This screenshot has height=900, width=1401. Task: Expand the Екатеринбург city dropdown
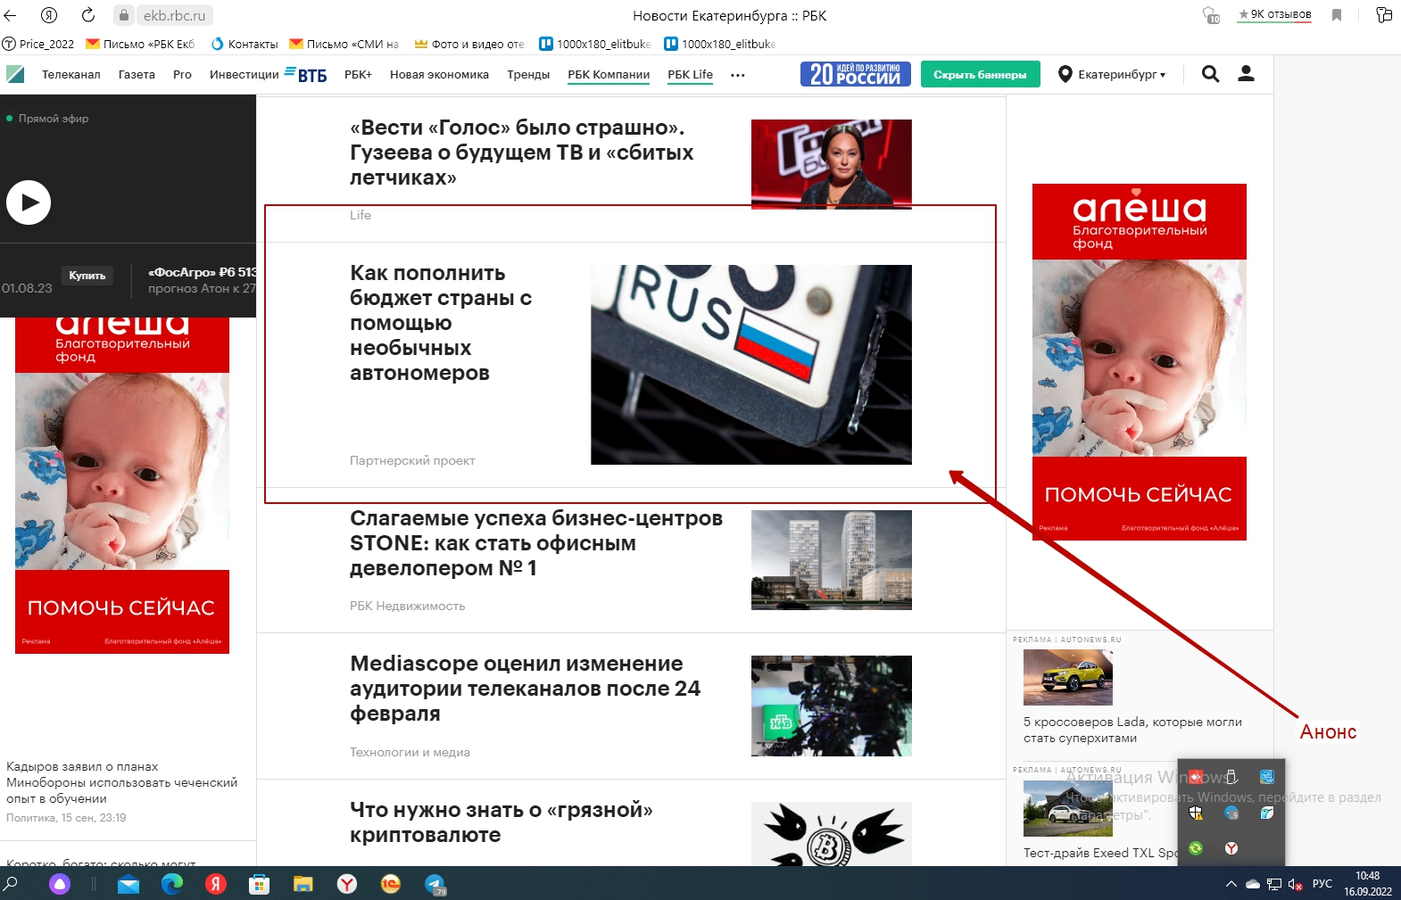(1112, 75)
